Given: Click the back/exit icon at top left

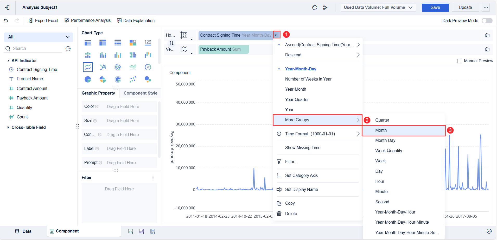Looking at the screenshot, I should pyautogui.click(x=7, y=8).
